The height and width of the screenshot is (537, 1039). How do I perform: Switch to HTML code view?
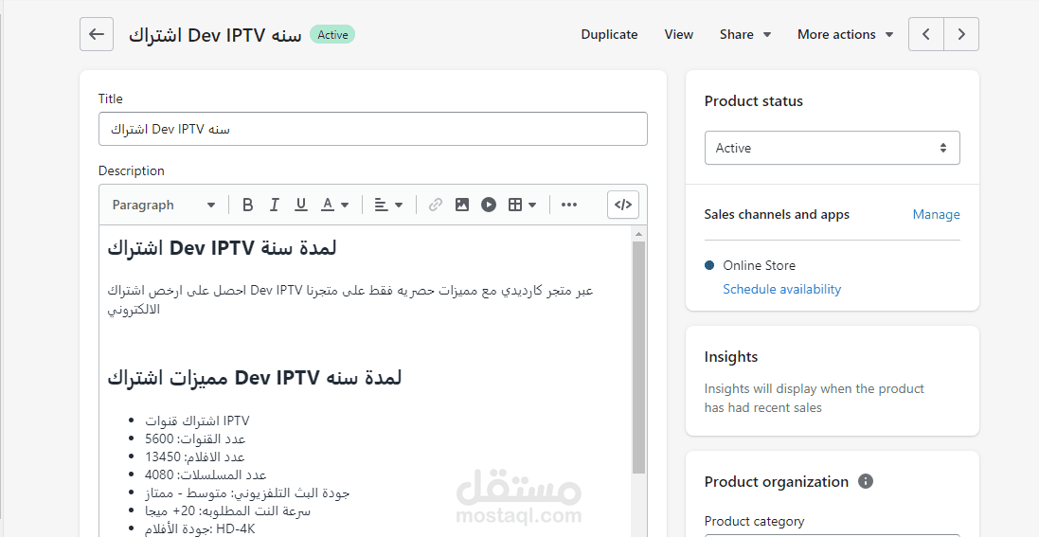click(623, 205)
